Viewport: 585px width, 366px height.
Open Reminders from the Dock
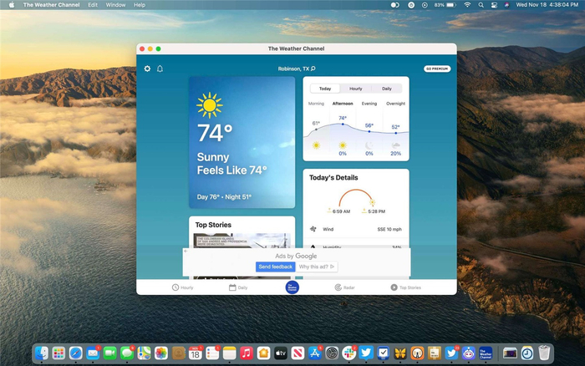pyautogui.click(x=212, y=353)
